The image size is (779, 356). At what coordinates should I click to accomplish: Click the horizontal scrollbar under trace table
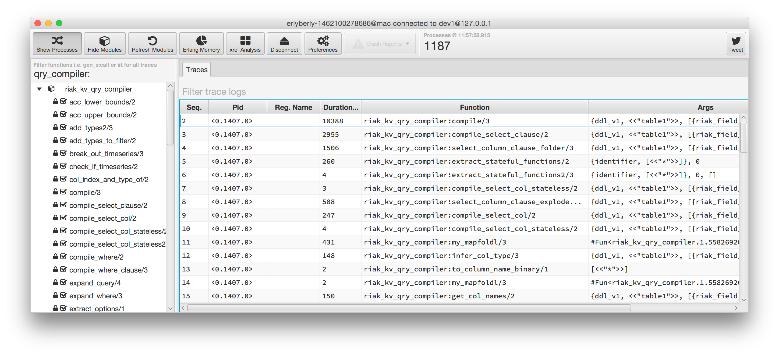click(408, 308)
